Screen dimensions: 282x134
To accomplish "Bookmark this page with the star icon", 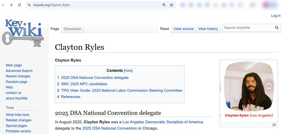I will [x=171, y=5].
